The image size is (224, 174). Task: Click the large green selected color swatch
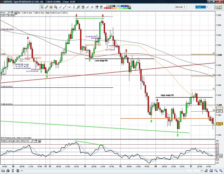click(x=130, y=7)
